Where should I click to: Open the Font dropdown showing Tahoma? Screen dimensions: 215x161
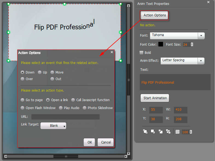tap(201, 36)
